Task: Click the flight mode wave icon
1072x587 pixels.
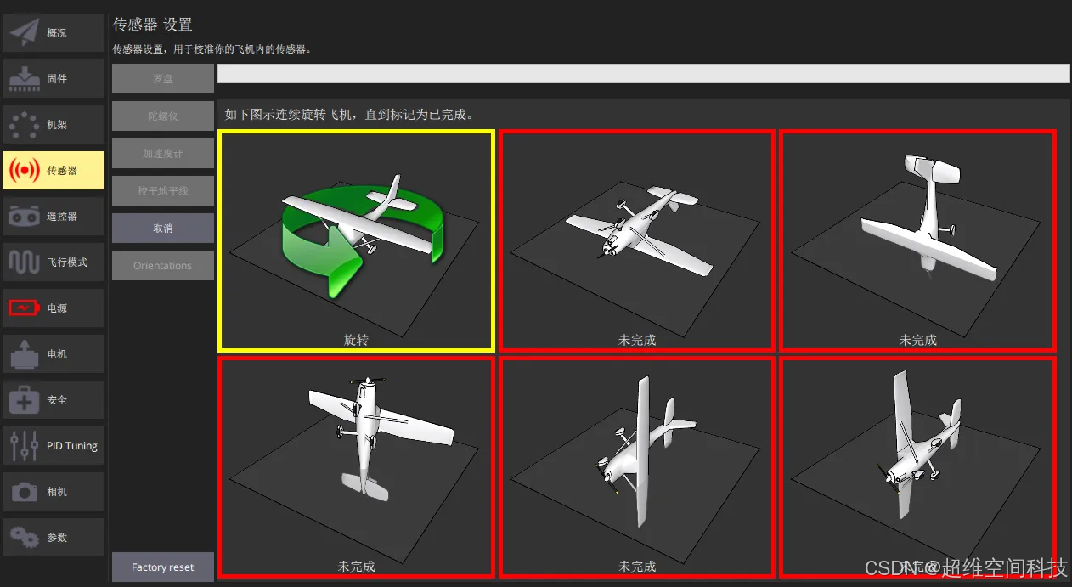Action: [x=25, y=262]
